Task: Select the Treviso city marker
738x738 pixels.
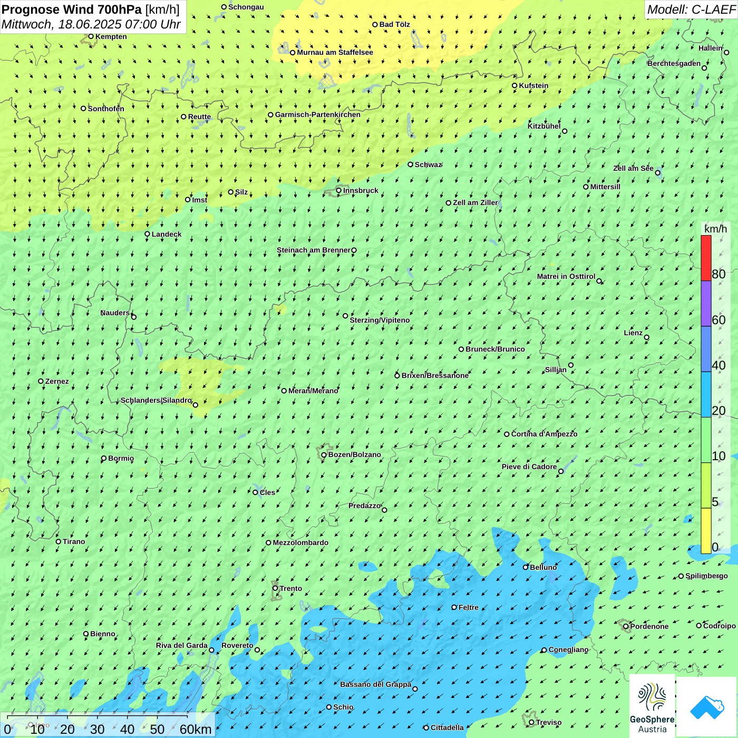Action: [x=531, y=722]
